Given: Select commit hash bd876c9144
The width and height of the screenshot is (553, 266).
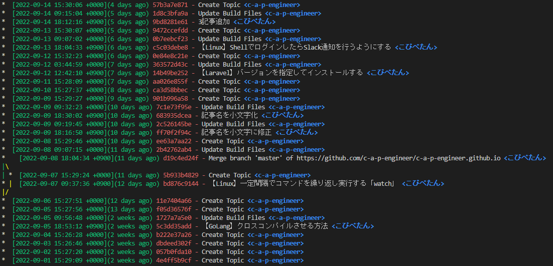Looking at the screenshot, I should pos(181,183).
